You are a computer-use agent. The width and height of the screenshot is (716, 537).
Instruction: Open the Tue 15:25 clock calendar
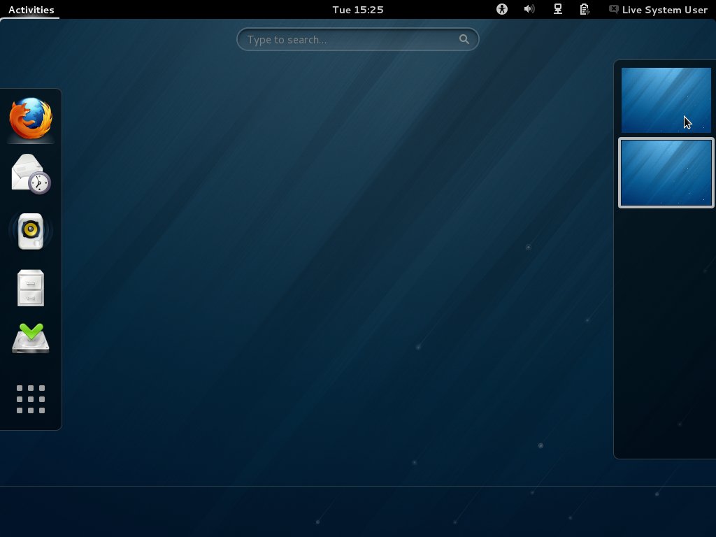(x=357, y=10)
